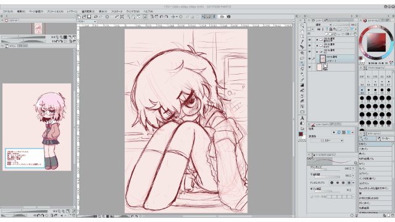The height and width of the screenshot is (222, 395).
Task: Open the ウィンドウ (Window) menu
Action: tap(133, 11)
